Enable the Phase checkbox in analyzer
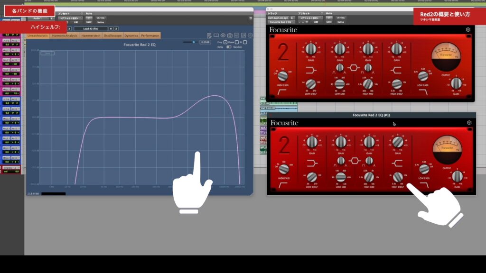The width and height of the screenshot is (486, 273). 237,42
